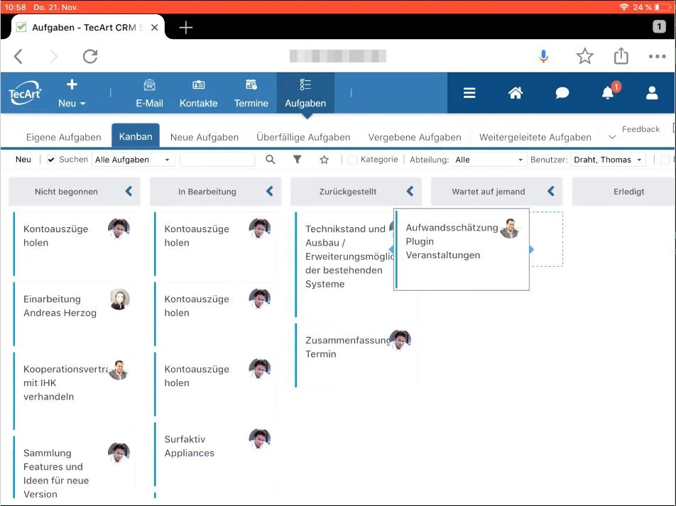This screenshot has height=506, width=676.
Task: Click avatar on Zusammenfassung Termin card
Action: [400, 341]
